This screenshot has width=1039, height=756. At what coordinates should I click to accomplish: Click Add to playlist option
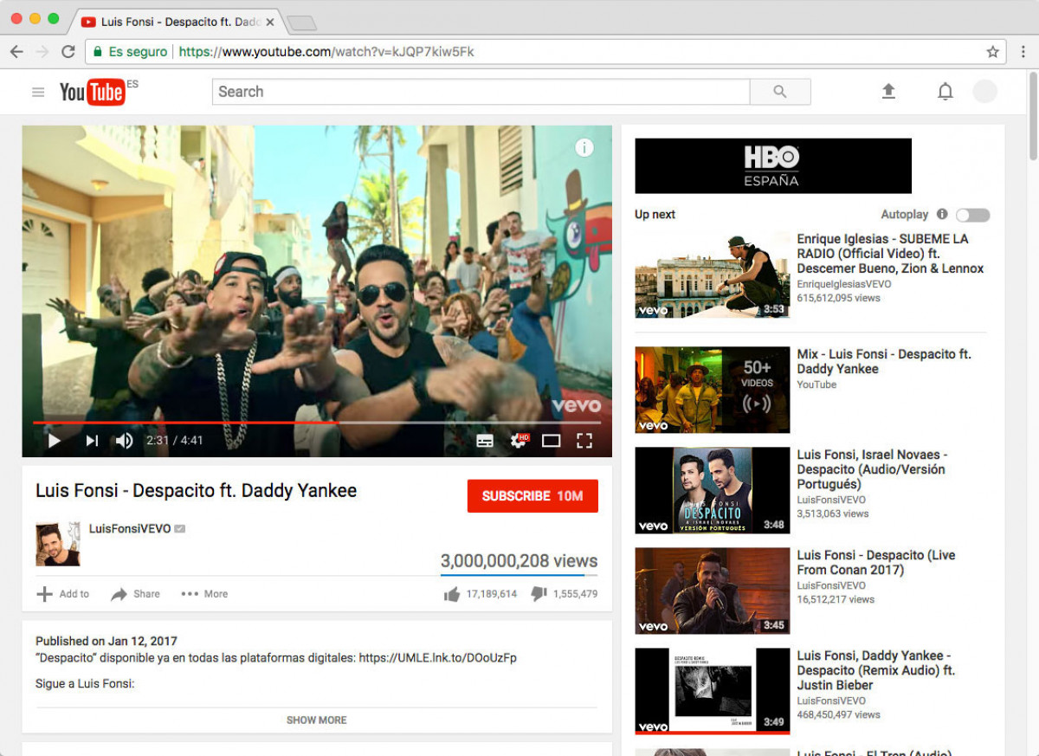62,594
